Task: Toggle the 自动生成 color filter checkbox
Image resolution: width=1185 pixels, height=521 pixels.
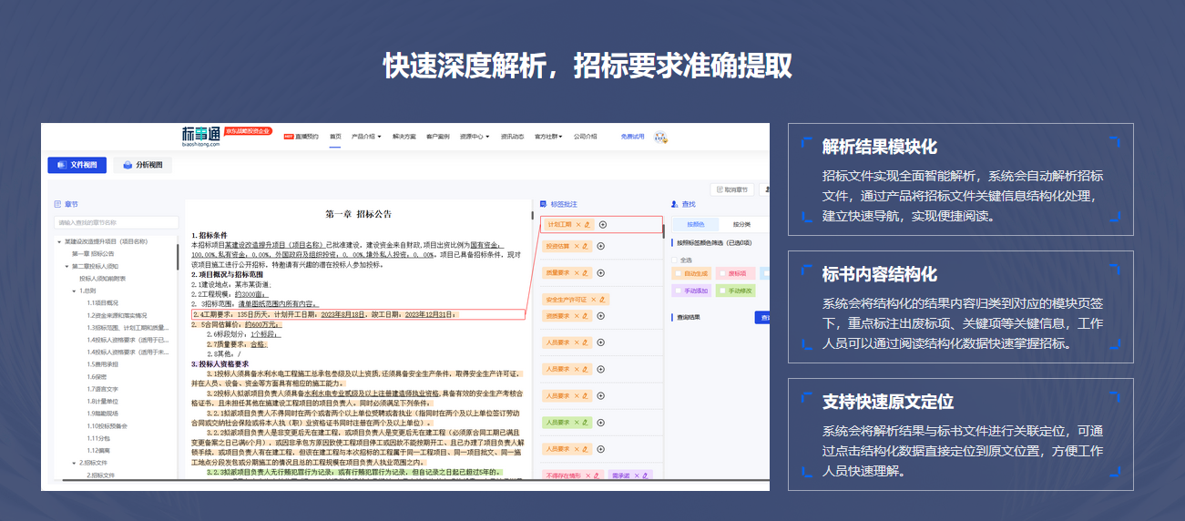Action: coord(677,273)
